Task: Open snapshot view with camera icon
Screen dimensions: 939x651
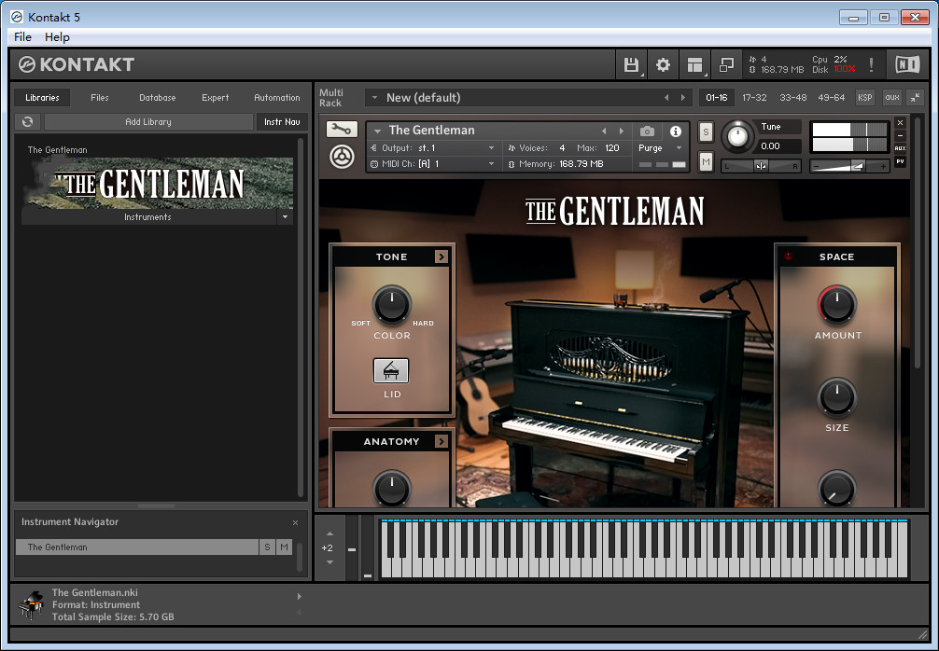Action: pos(647,131)
